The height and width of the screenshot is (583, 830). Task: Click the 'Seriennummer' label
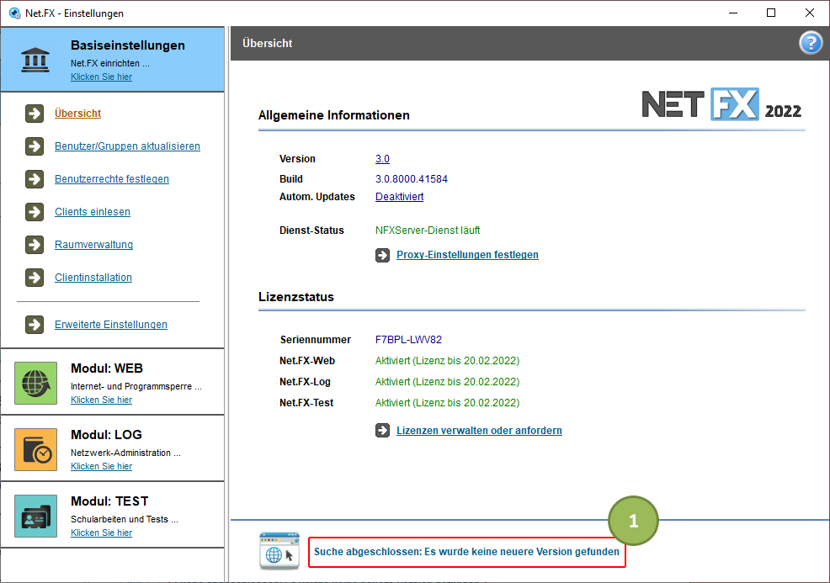point(316,340)
